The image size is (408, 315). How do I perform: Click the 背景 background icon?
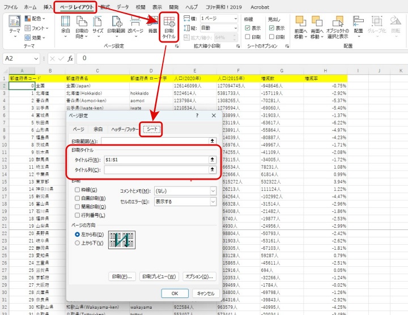click(153, 25)
